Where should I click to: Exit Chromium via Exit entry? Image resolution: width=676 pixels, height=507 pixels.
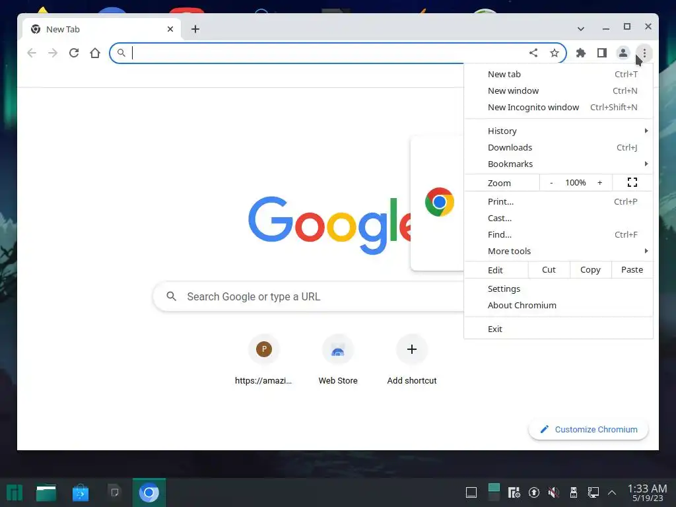pos(558,329)
